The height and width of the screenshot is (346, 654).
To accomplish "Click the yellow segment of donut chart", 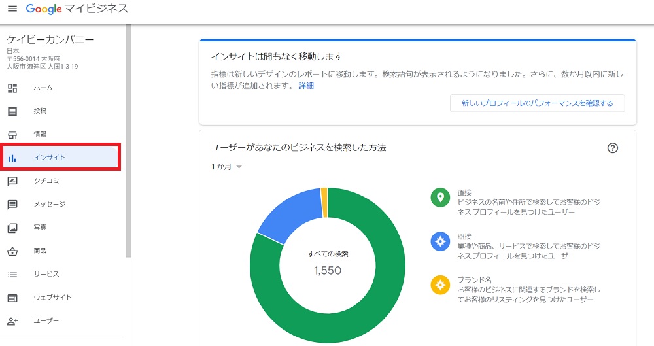I will [324, 202].
